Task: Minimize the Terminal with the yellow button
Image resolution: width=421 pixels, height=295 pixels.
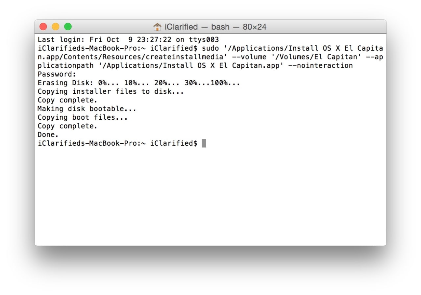Action: pos(56,27)
